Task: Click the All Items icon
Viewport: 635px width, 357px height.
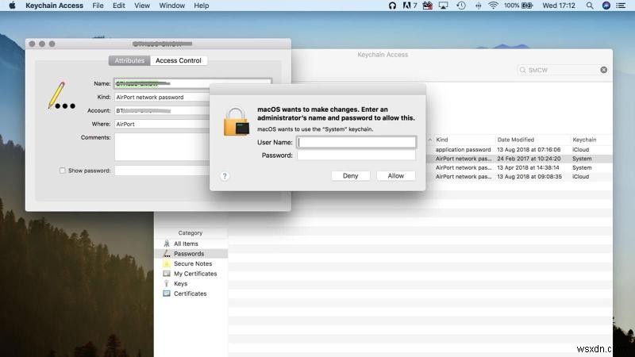Action: tap(167, 244)
